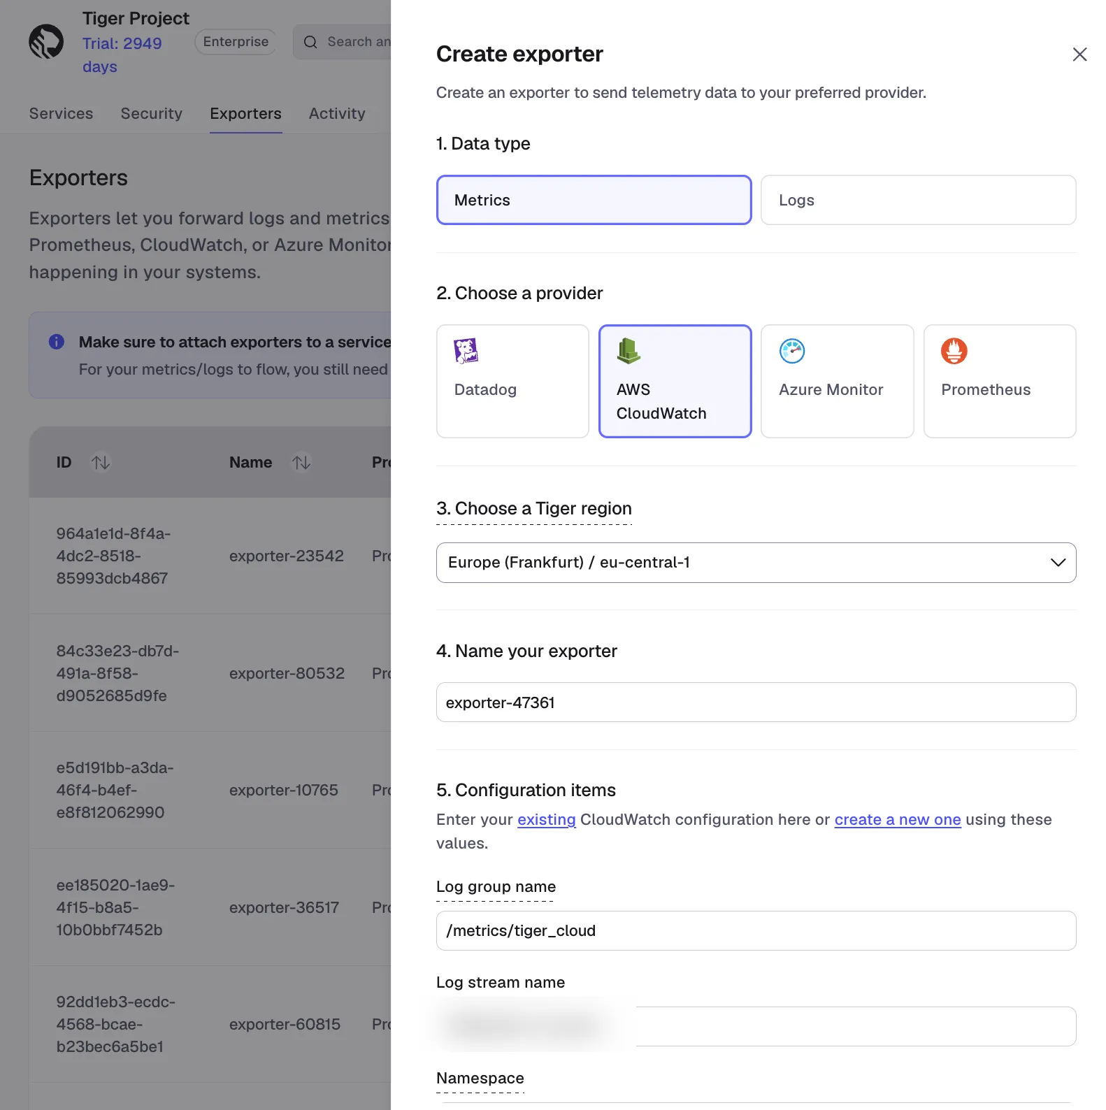Viewport: 1106px width, 1110px height.
Task: Click exporter-36517 in the table
Action: 284,908
